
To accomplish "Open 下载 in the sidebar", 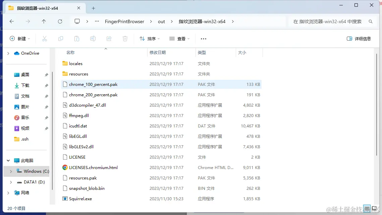I will (25, 85).
